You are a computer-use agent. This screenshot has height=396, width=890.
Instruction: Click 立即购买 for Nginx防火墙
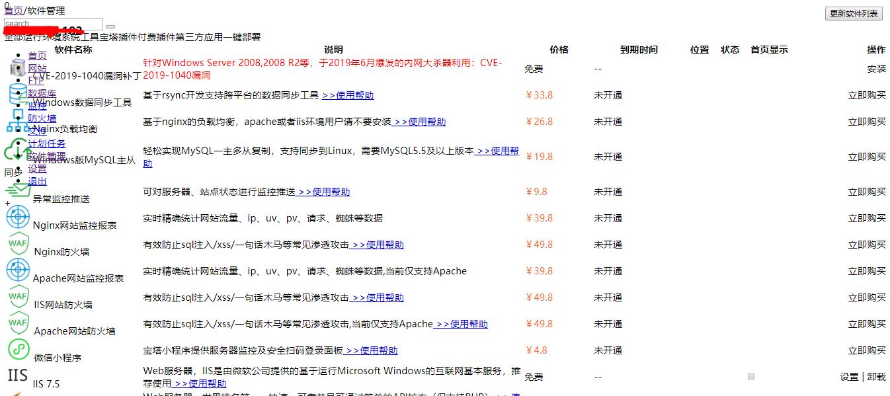tap(867, 245)
